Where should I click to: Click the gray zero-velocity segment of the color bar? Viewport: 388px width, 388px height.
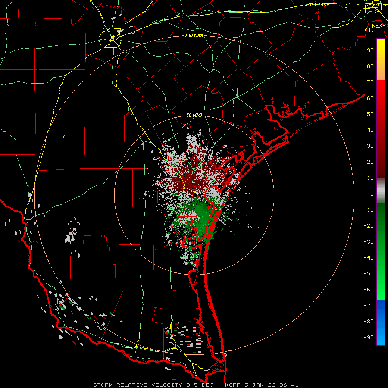click(381, 191)
